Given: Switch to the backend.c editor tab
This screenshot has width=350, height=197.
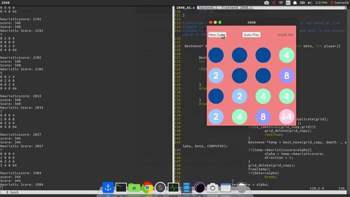Looking at the screenshot, I should [208, 8].
